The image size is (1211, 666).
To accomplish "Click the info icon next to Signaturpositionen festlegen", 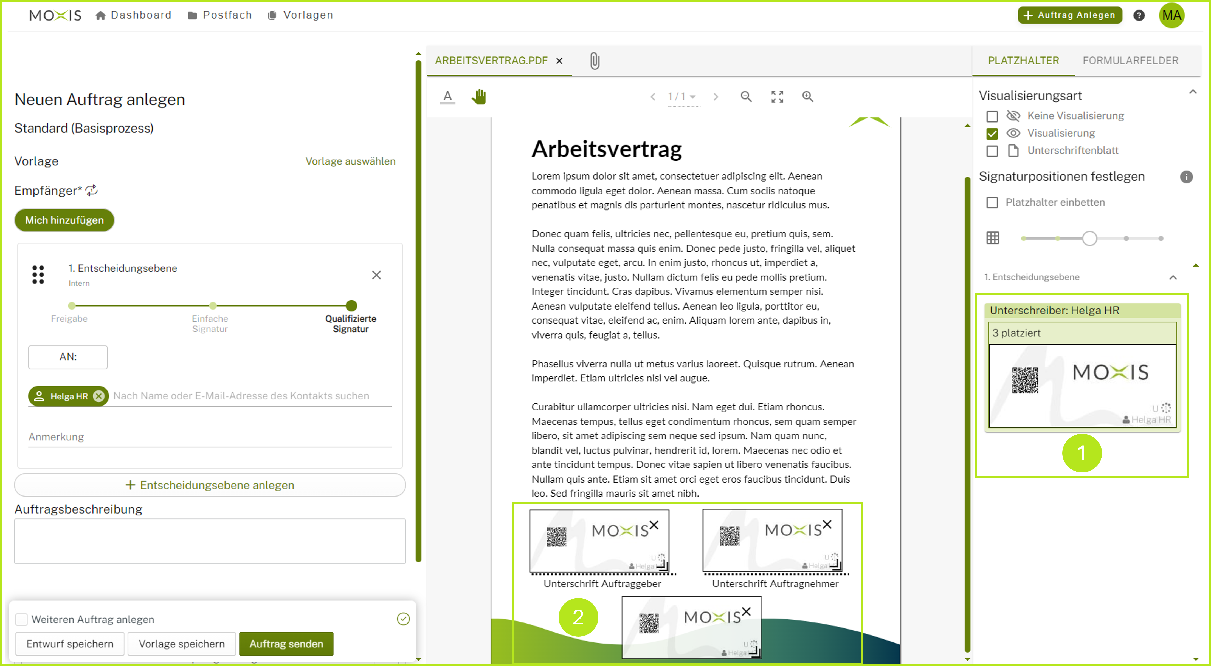I will [x=1187, y=177].
